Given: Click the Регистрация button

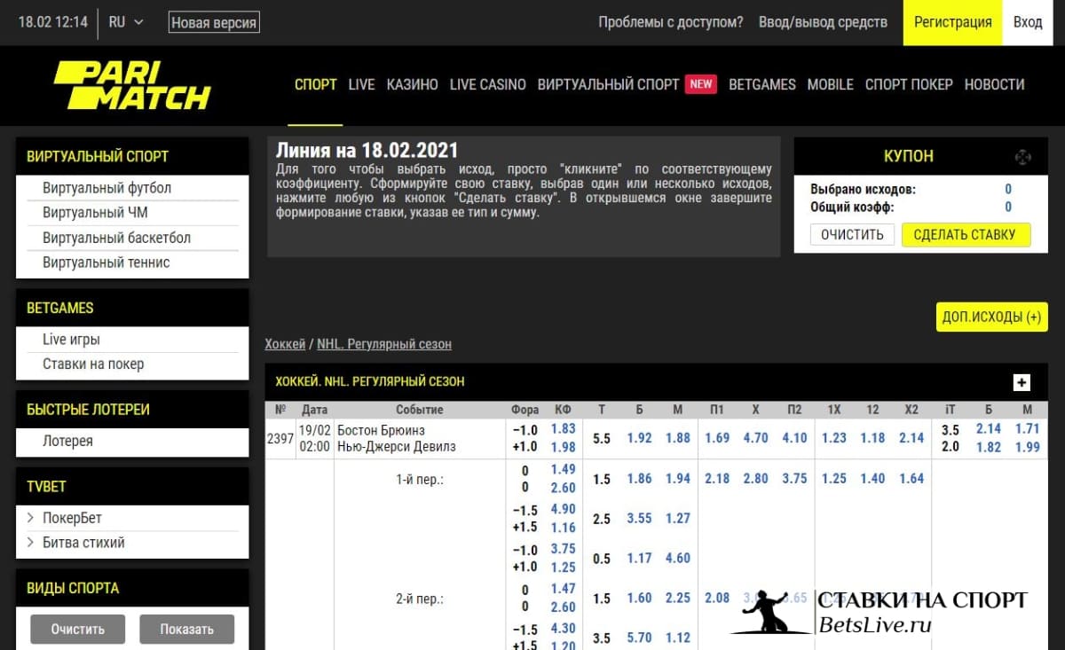Looking at the screenshot, I should [x=953, y=22].
